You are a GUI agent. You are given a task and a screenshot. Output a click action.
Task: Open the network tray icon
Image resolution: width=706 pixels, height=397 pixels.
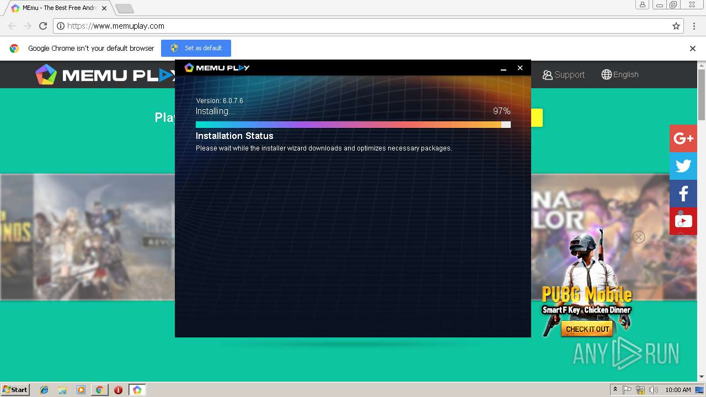[640, 390]
